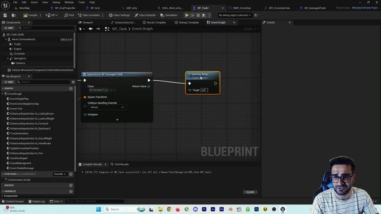Click the Browse to asset icon
This screenshot has width=381, height=214.
pos(14,15)
